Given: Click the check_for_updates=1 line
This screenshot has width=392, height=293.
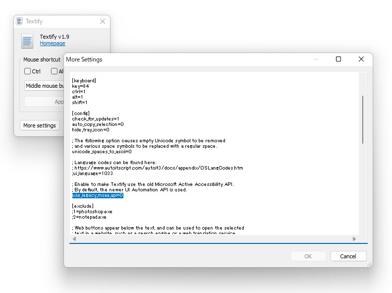Looking at the screenshot, I should click(x=96, y=119).
